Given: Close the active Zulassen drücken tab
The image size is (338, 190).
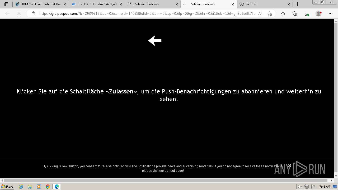Looking at the screenshot, I should point(233,4).
